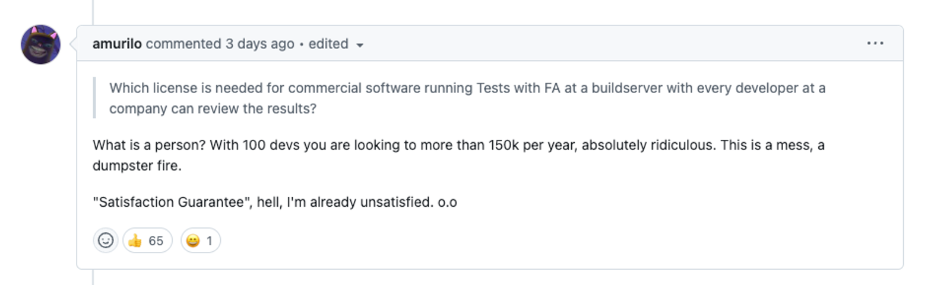
Task: Click the paragraph starting "What is a person?"
Action: [x=458, y=155]
